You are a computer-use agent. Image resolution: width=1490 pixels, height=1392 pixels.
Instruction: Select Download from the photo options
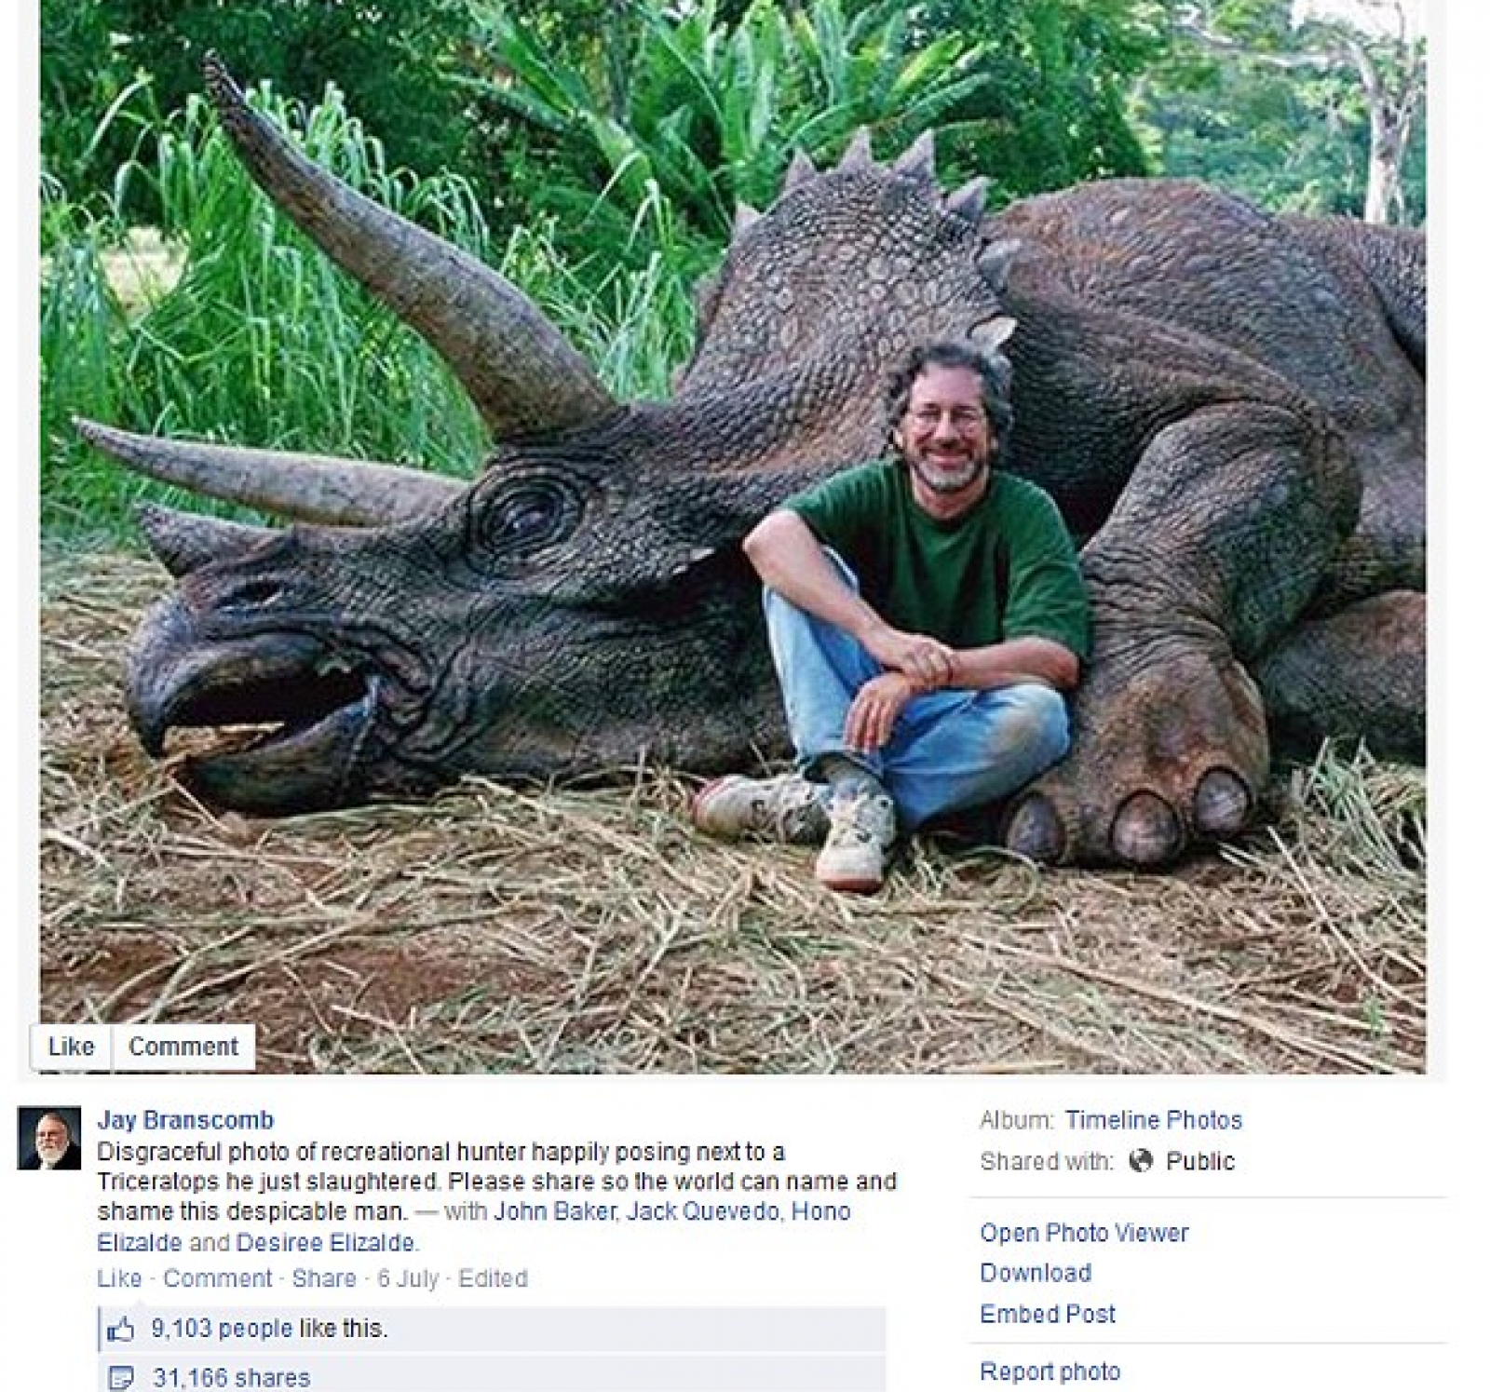pyautogui.click(x=1036, y=1273)
